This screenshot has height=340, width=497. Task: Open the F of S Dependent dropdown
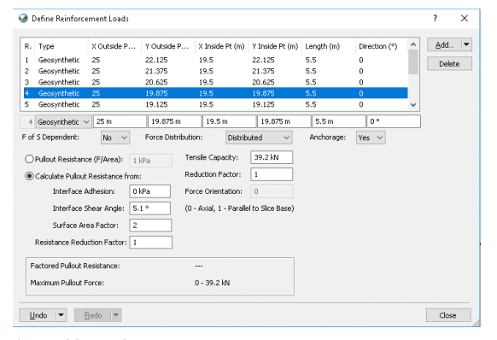tap(115, 138)
